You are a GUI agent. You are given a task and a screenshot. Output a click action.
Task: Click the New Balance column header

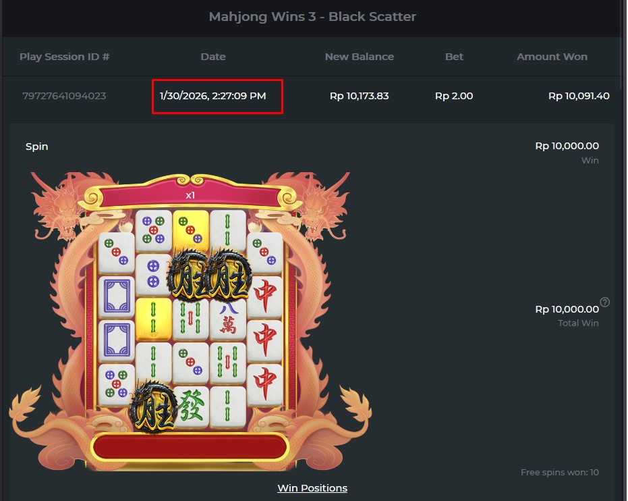point(360,57)
